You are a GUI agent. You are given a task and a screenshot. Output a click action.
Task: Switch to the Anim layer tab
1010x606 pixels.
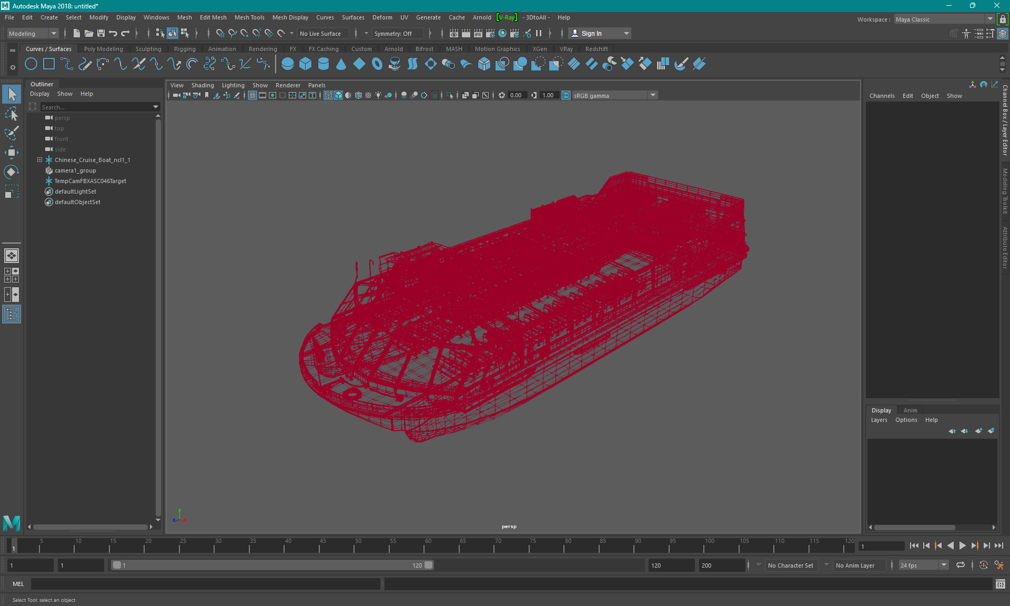tap(910, 410)
